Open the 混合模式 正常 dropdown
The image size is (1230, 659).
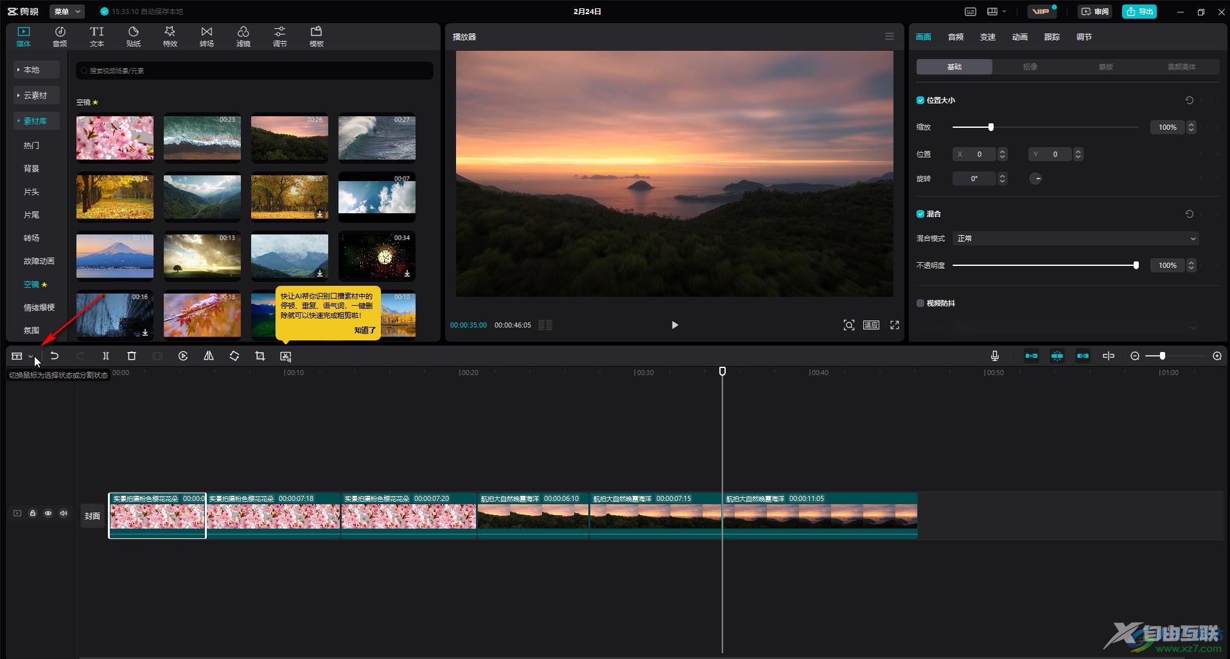pos(1076,238)
